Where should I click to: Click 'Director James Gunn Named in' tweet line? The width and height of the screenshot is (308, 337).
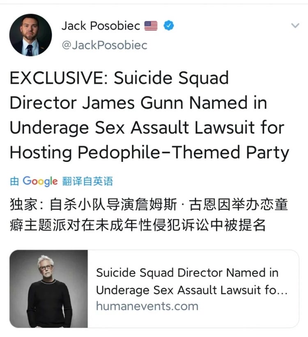pyautogui.click(x=138, y=102)
